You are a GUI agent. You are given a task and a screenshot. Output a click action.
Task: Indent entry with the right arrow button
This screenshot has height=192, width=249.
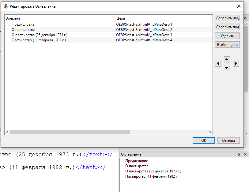point(236,64)
